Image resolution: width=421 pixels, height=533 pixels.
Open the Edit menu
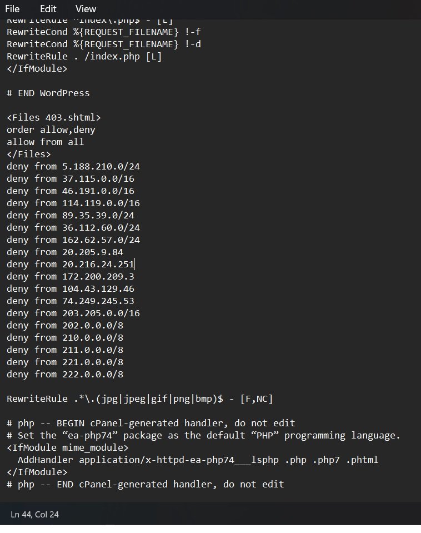click(x=47, y=9)
